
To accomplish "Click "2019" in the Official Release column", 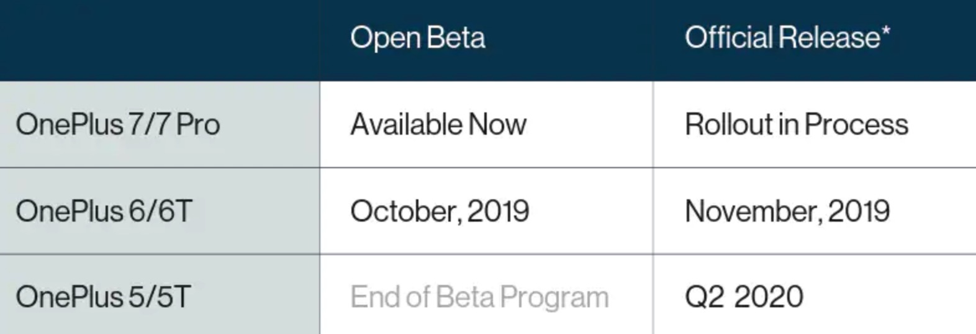I will pyautogui.click(x=859, y=211).
